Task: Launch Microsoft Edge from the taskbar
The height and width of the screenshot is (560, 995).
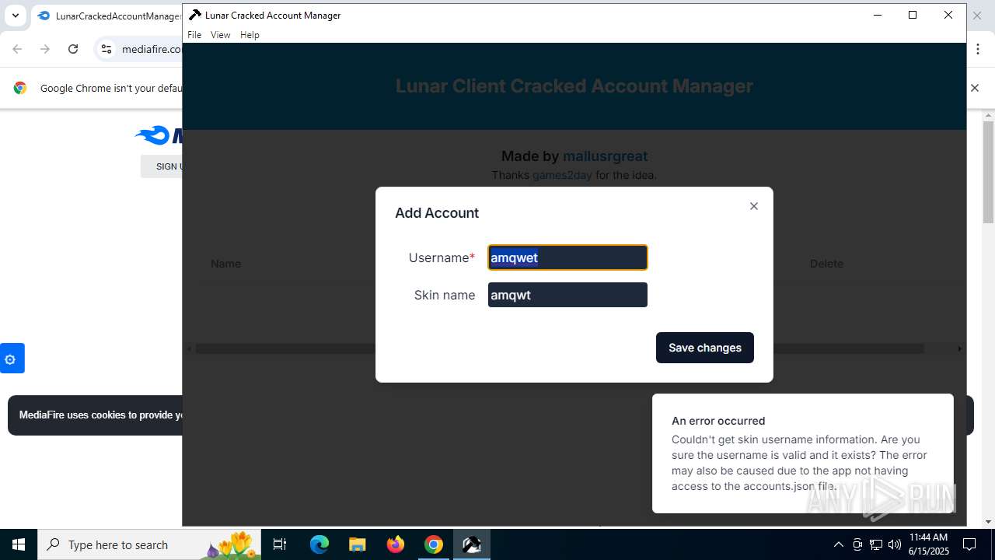Action: click(319, 544)
